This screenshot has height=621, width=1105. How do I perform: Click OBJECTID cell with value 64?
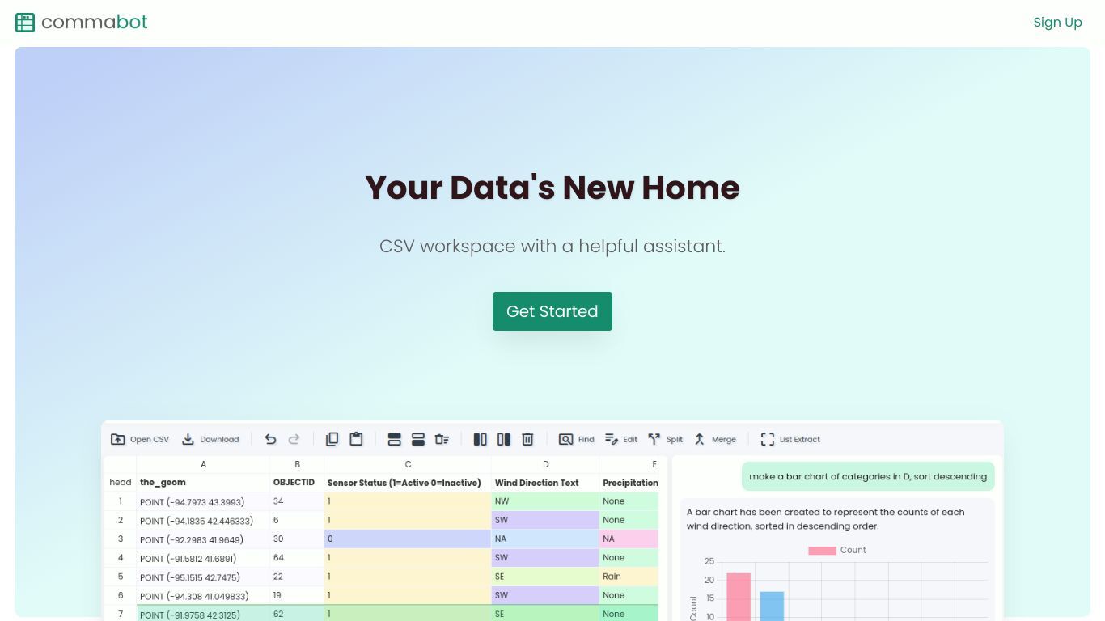point(297,558)
